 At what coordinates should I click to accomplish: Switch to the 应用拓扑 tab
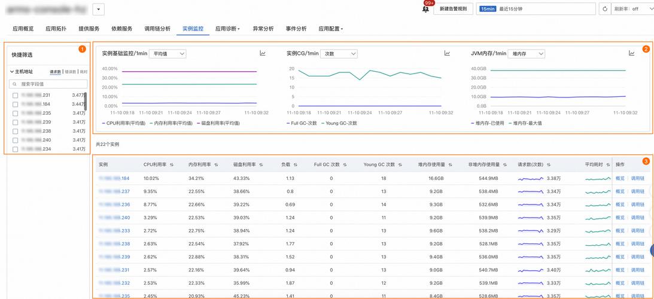point(56,29)
